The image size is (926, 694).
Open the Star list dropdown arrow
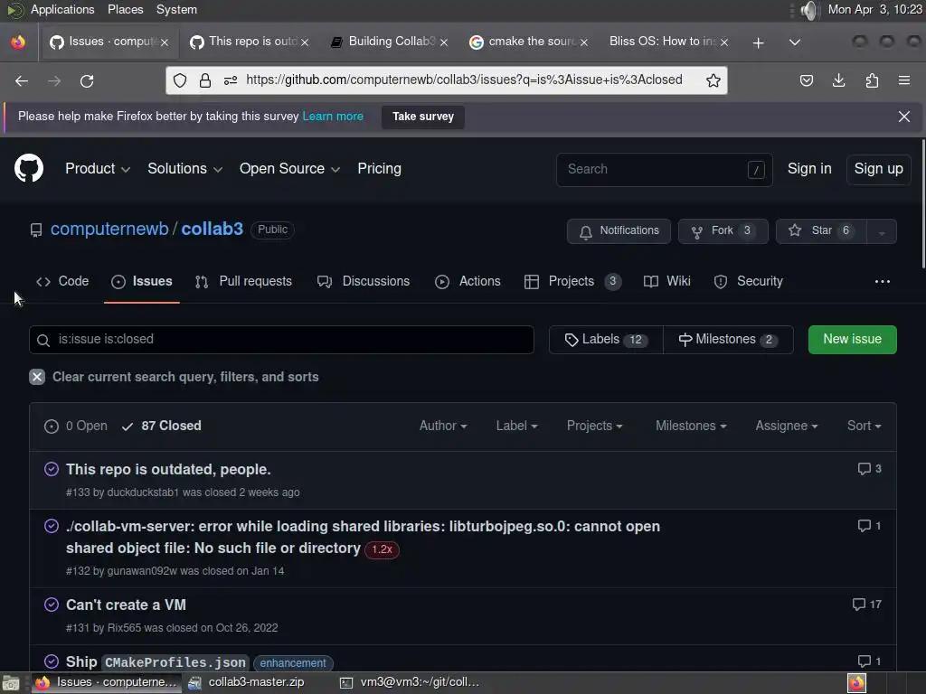pyautogui.click(x=882, y=231)
